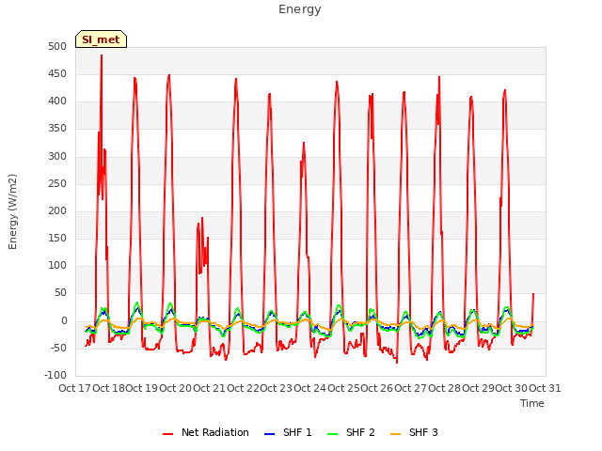Click the 450 y-axis tick value

point(57,73)
